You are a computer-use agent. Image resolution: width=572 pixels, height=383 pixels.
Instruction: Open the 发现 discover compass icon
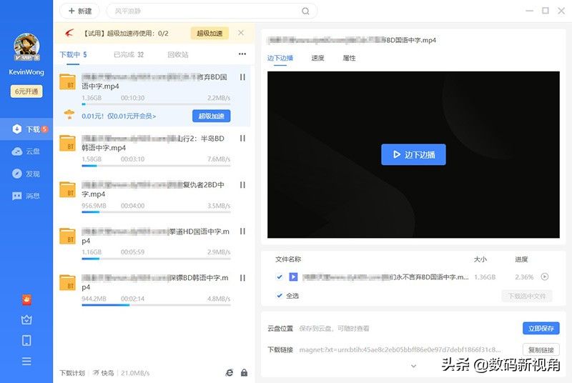click(x=17, y=174)
